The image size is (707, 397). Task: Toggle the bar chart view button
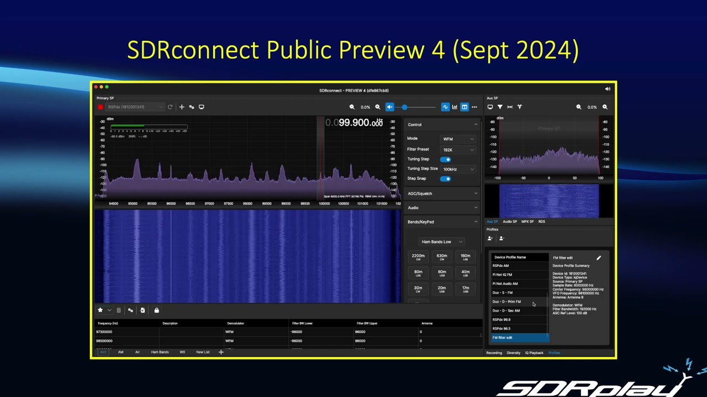click(455, 107)
